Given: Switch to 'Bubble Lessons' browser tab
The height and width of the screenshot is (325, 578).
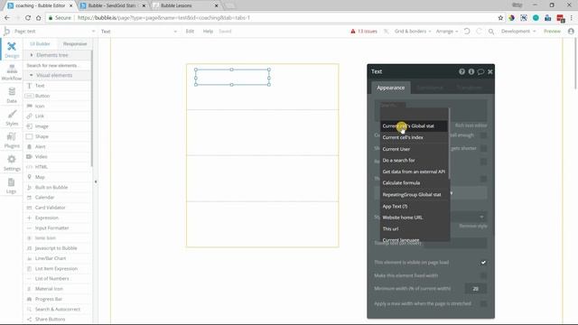Looking at the screenshot, I should coord(186,5).
